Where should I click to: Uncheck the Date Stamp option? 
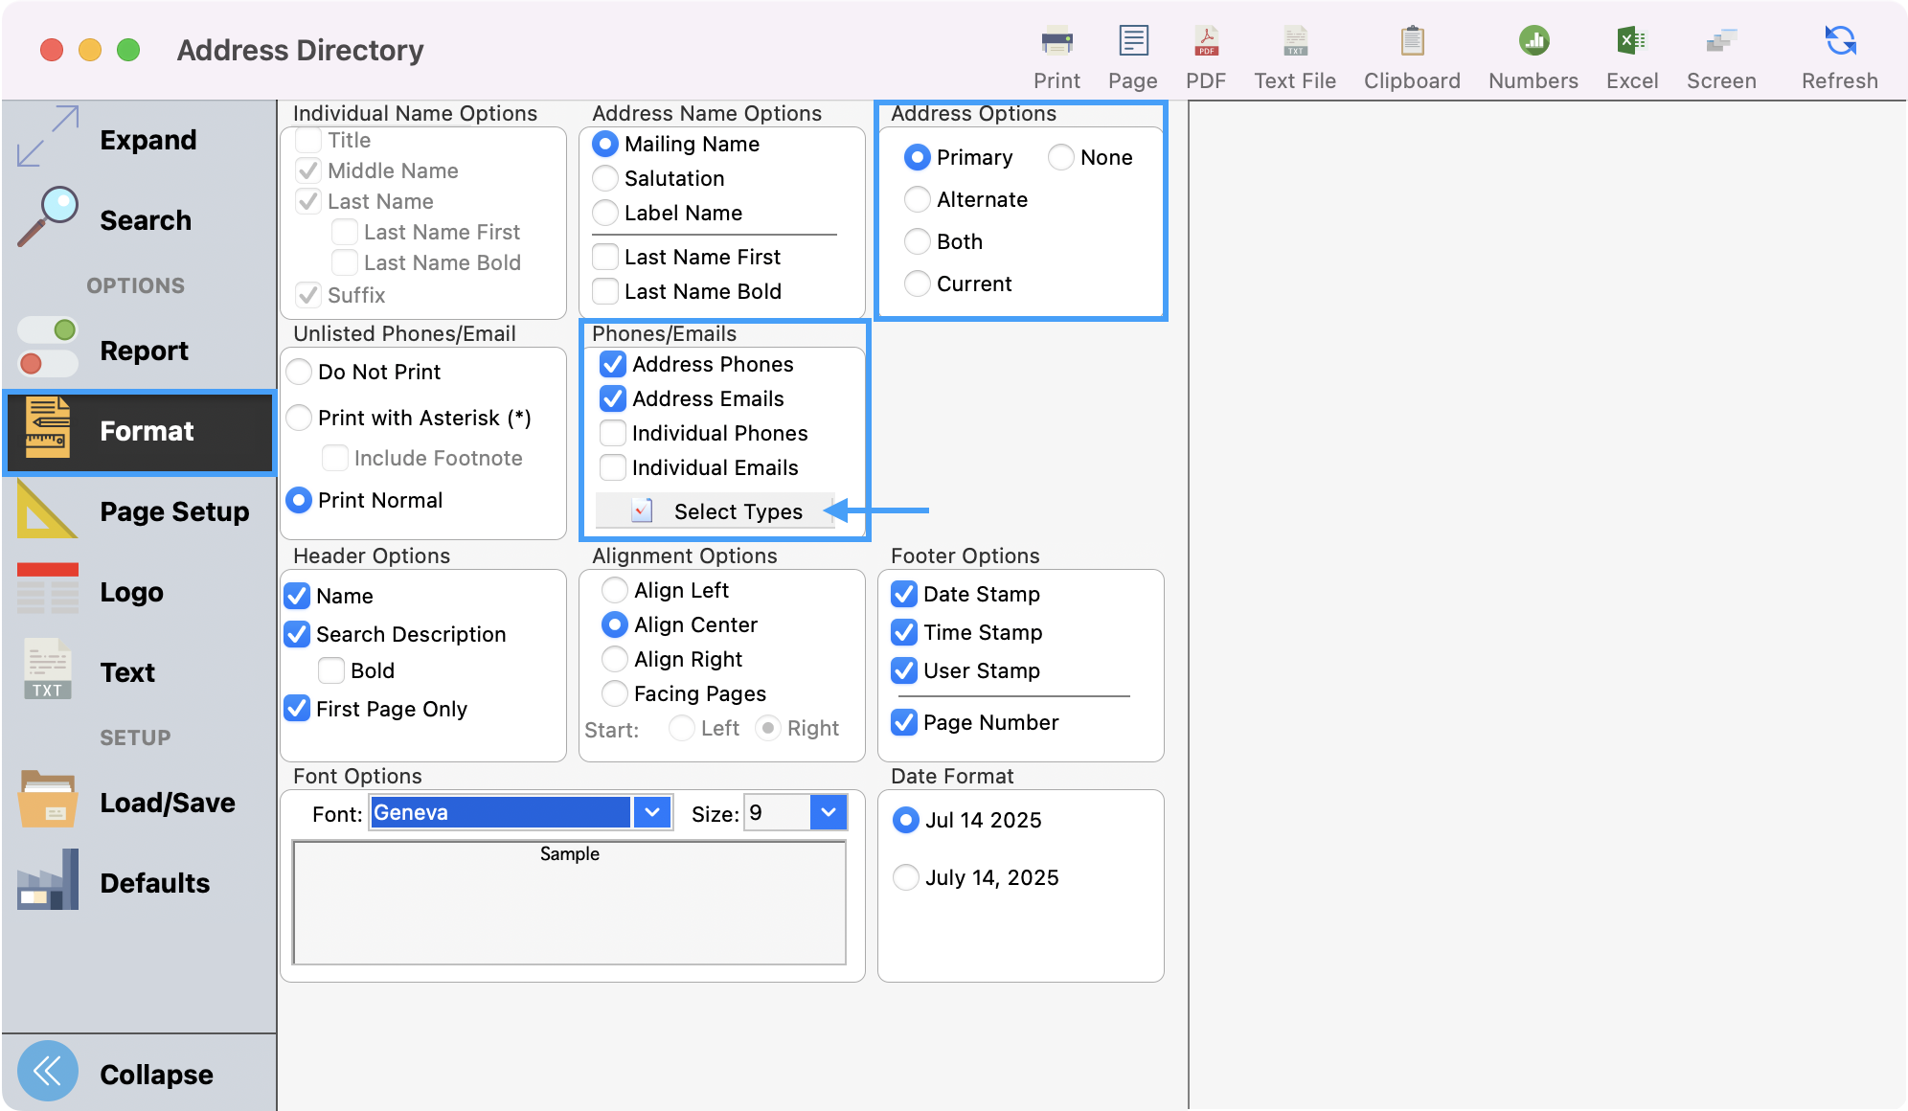point(903,594)
